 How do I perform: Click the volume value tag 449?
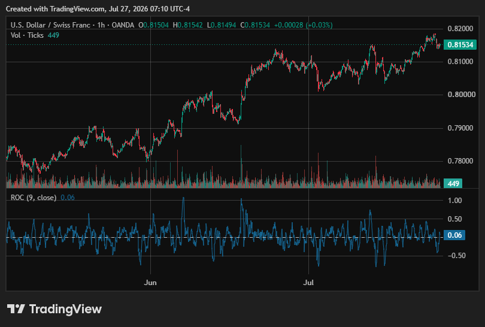pyautogui.click(x=453, y=183)
